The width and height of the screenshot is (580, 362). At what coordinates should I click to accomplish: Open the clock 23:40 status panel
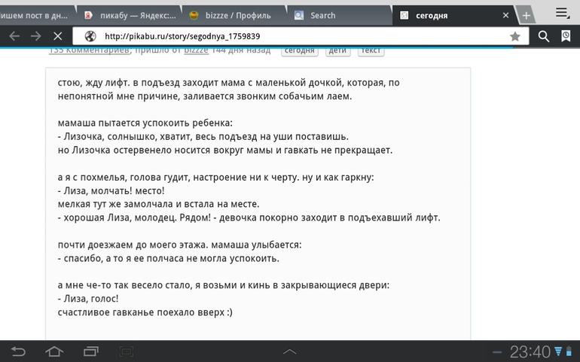click(x=530, y=351)
